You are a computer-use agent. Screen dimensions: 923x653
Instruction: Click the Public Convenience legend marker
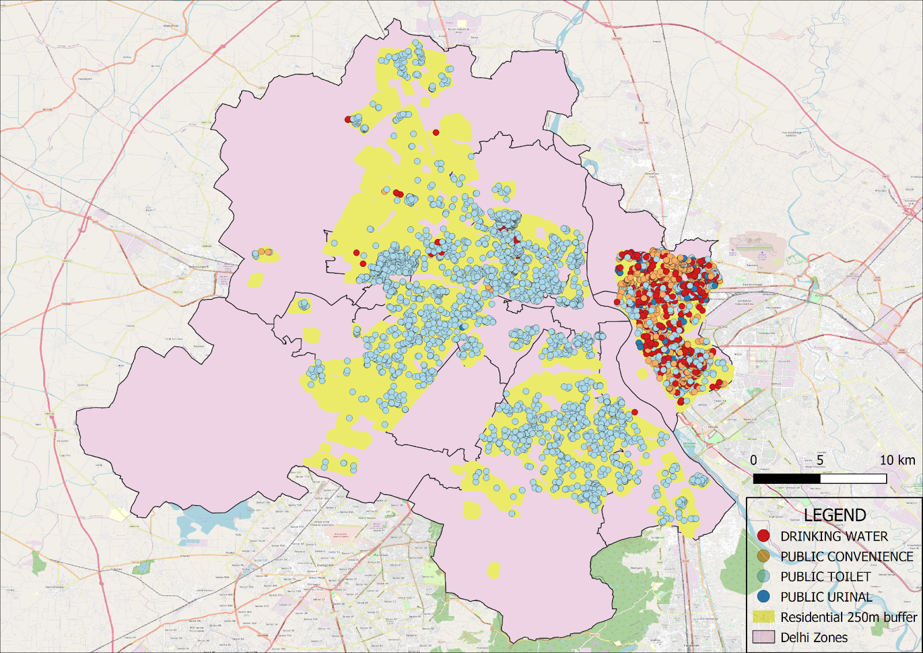[763, 555]
